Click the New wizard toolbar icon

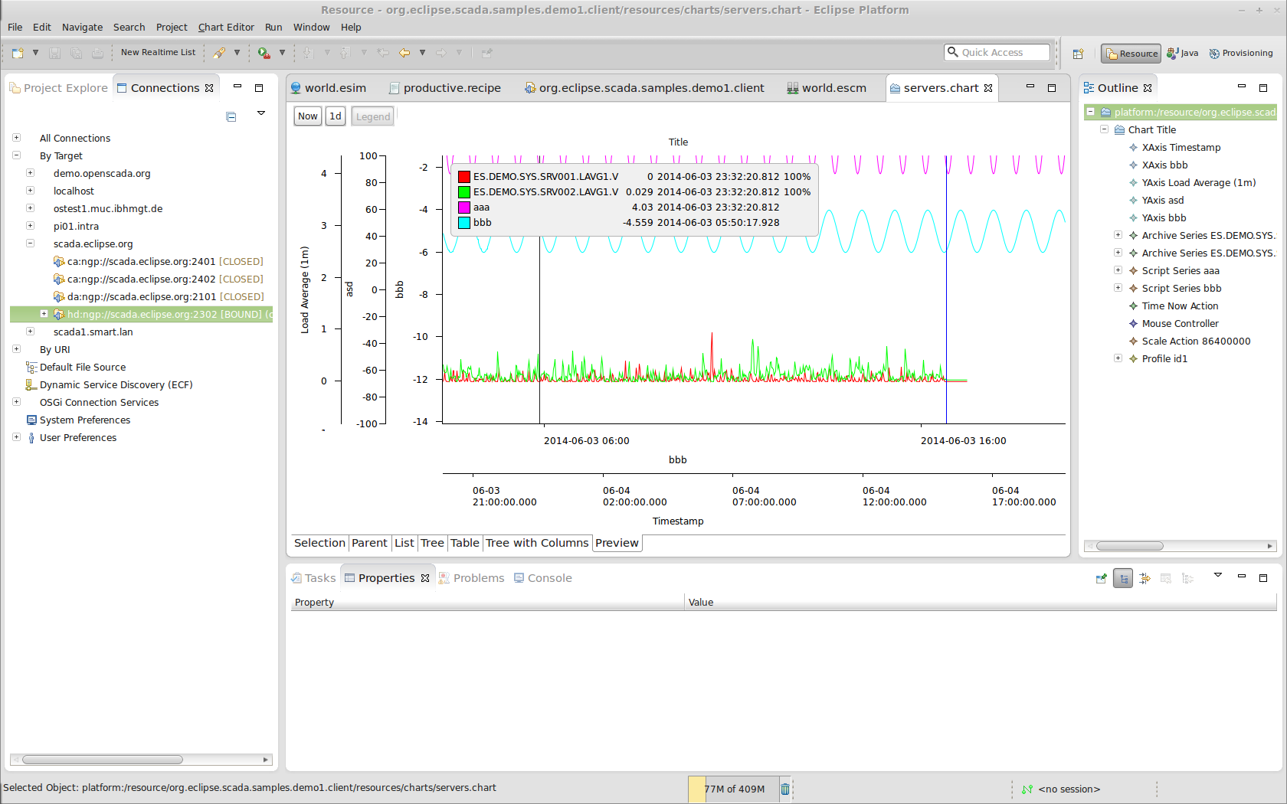[18, 53]
